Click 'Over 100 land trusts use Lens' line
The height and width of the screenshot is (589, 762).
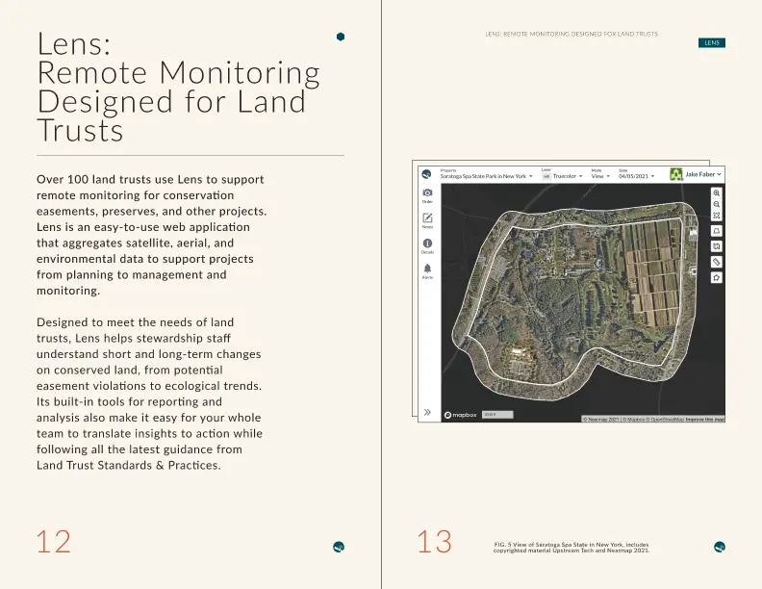click(x=150, y=179)
